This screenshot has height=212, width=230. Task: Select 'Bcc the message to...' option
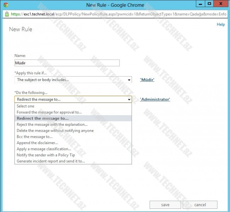(x=35, y=137)
